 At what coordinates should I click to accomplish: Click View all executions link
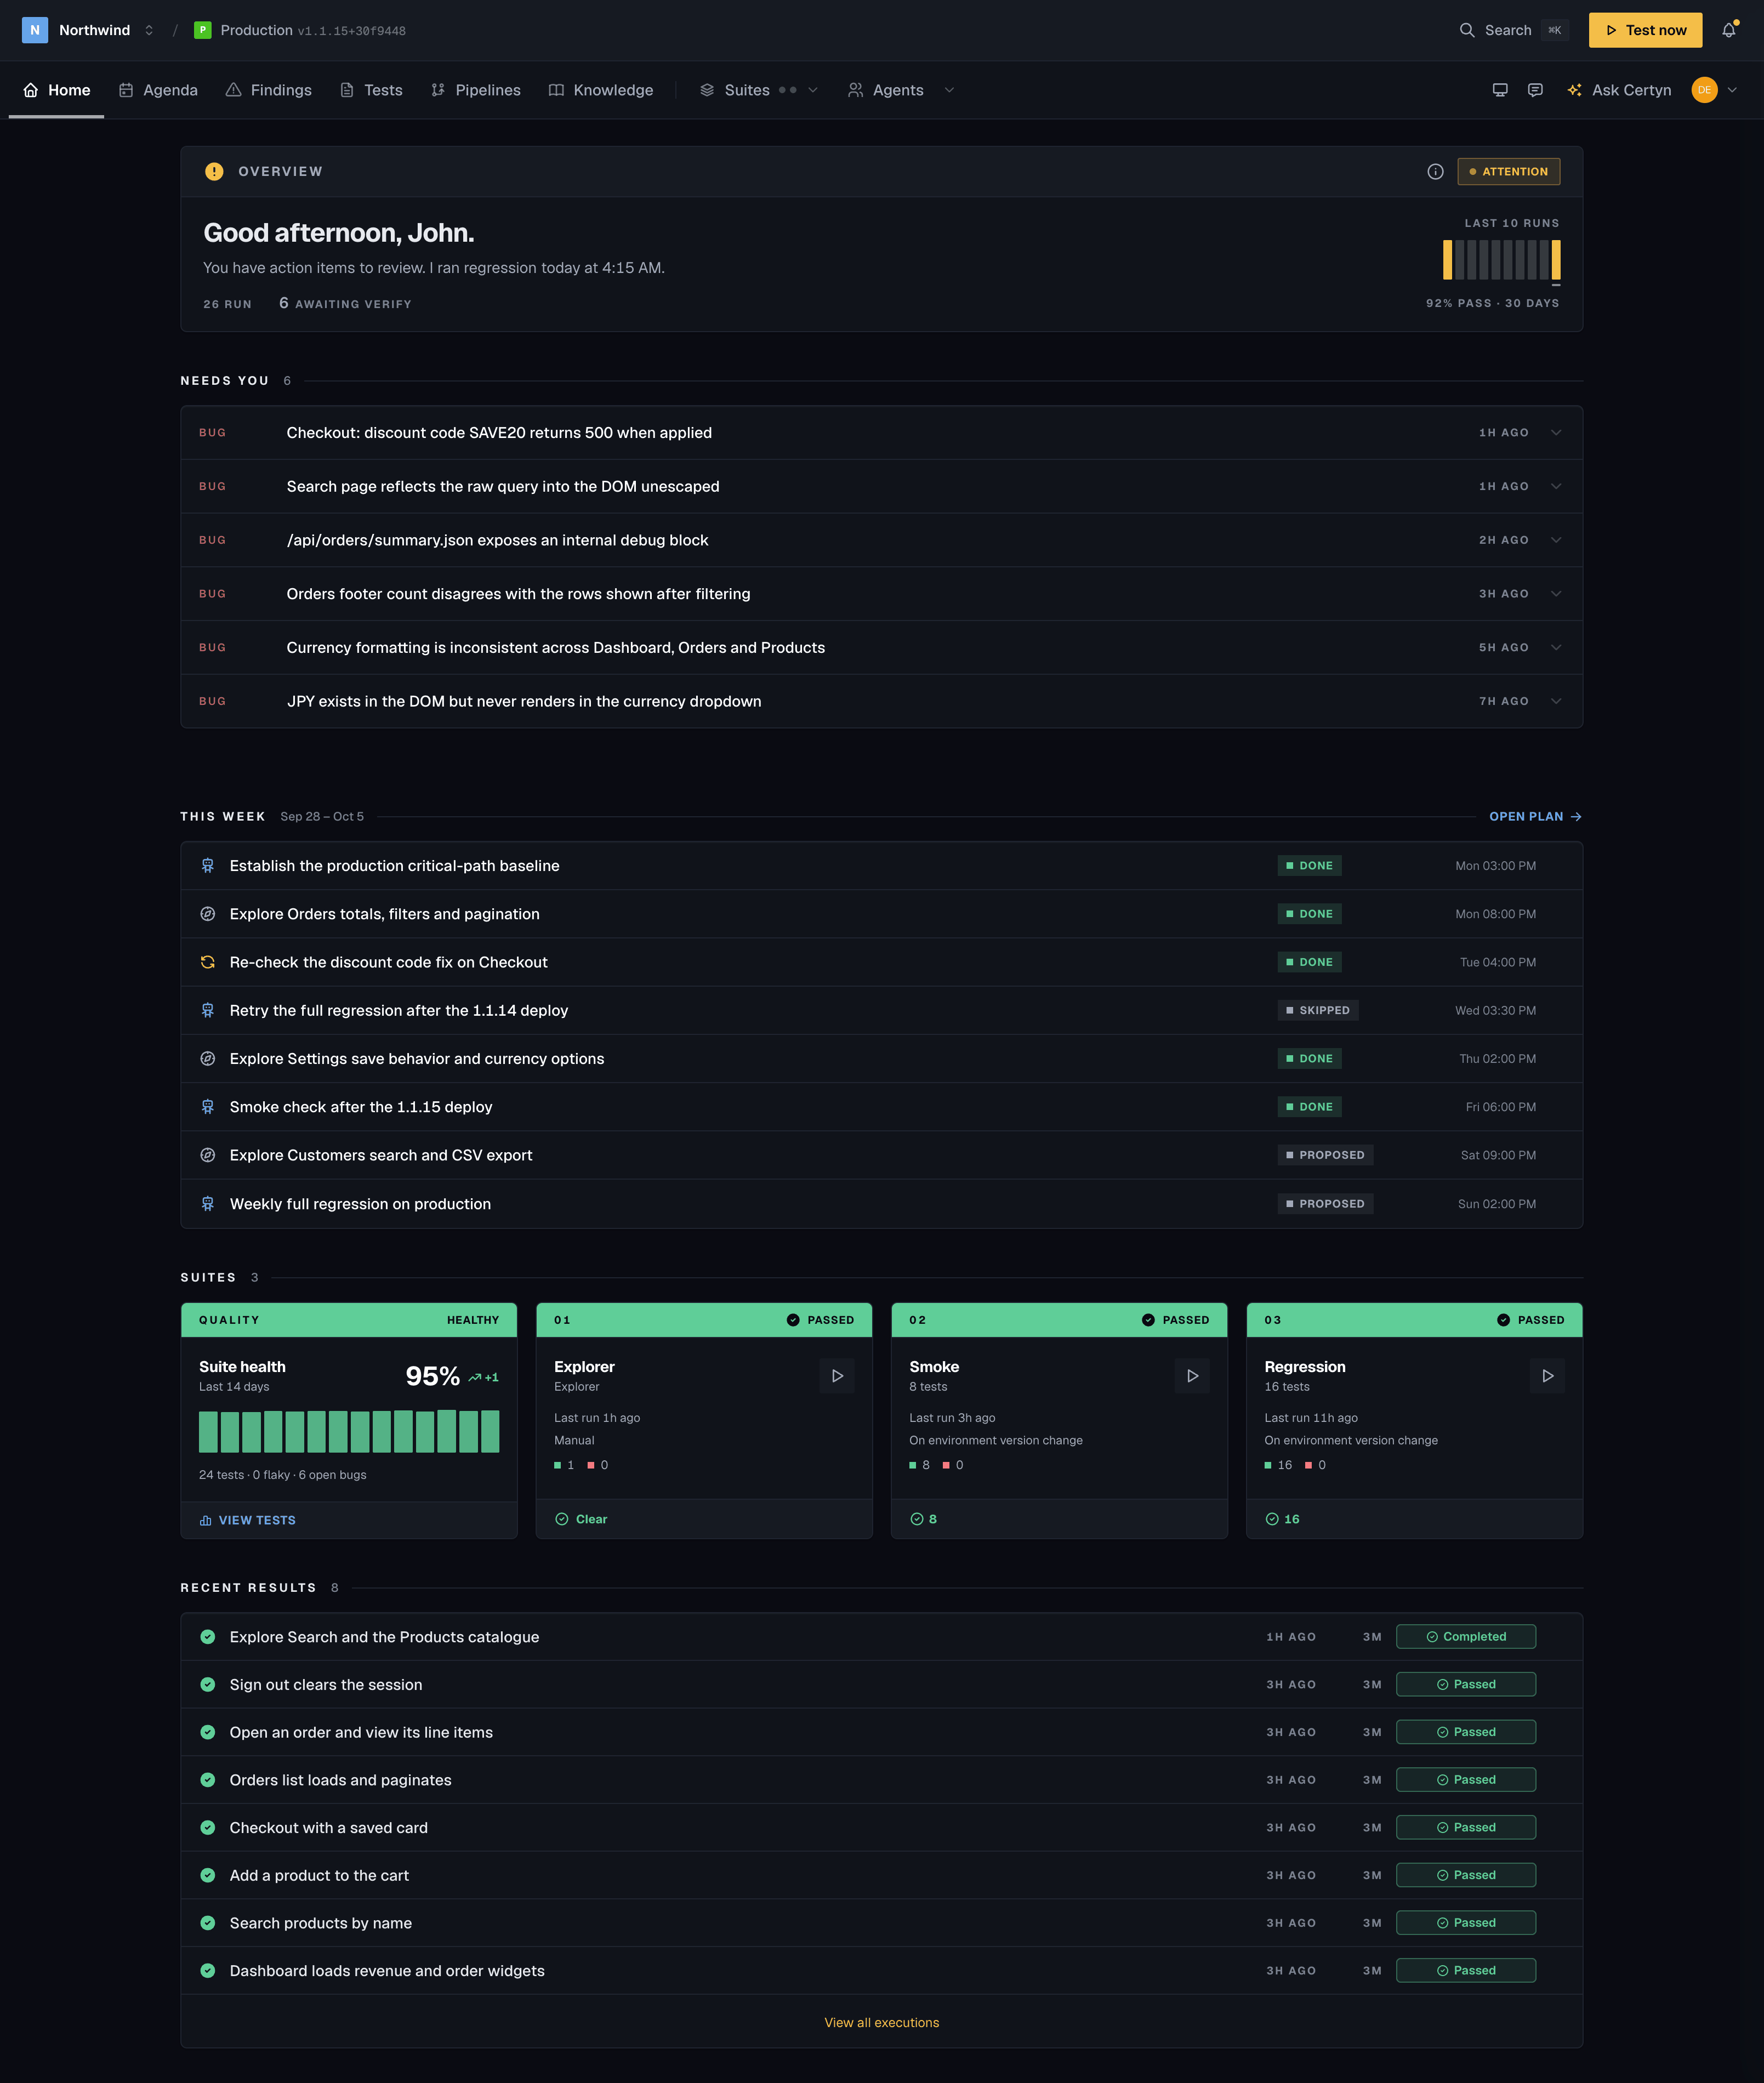tap(881, 2023)
